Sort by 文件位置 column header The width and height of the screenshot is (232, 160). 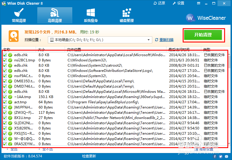pos(116,49)
